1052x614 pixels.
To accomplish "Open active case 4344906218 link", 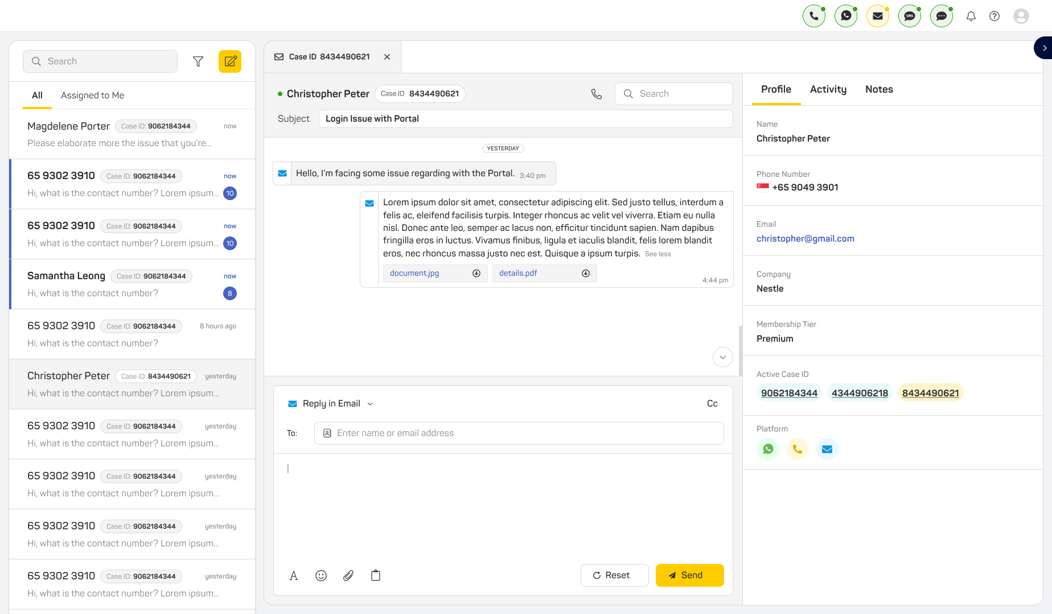I will (860, 393).
